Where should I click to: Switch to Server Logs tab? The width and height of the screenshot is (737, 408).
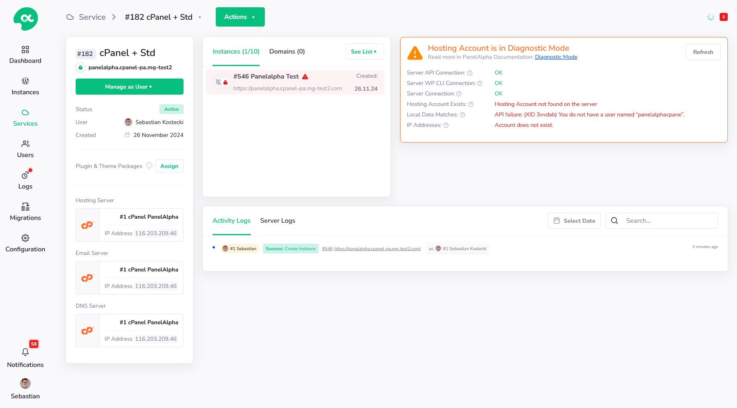tap(278, 221)
